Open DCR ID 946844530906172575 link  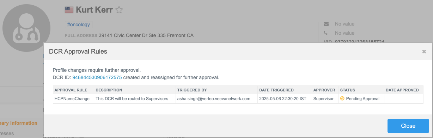97,77
